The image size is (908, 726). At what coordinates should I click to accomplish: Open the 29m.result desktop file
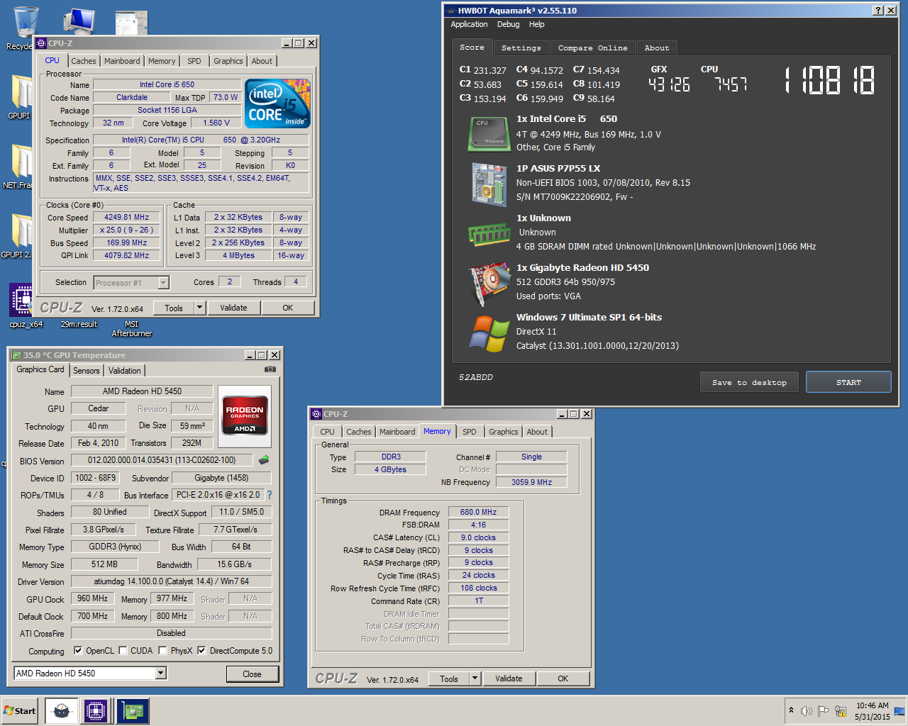click(79, 324)
